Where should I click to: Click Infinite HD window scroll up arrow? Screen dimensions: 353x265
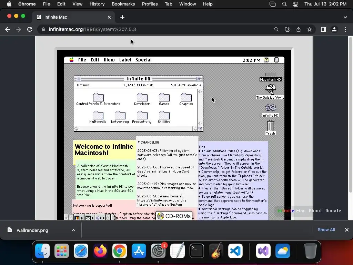tap(200, 91)
